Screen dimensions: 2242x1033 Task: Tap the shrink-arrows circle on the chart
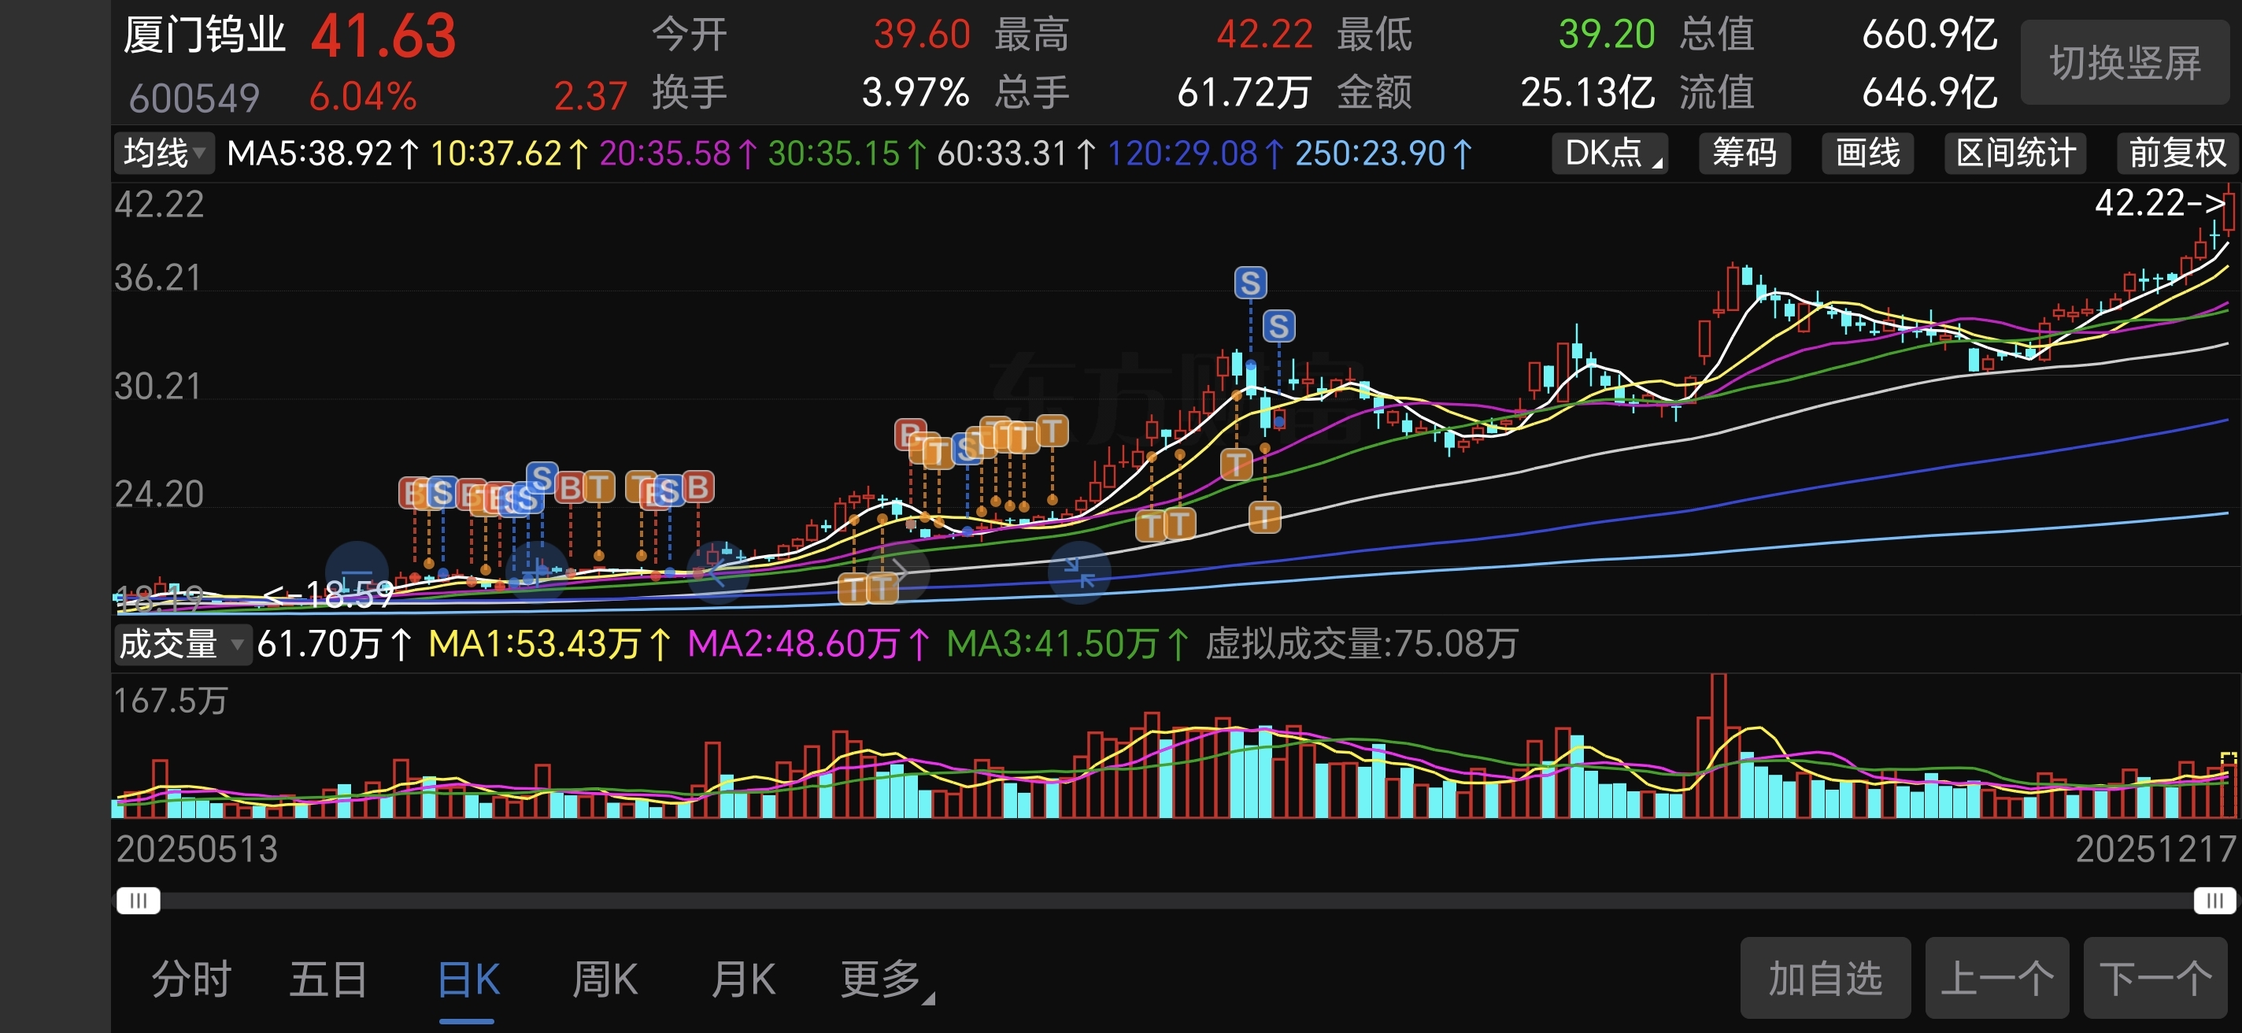pyautogui.click(x=1079, y=572)
